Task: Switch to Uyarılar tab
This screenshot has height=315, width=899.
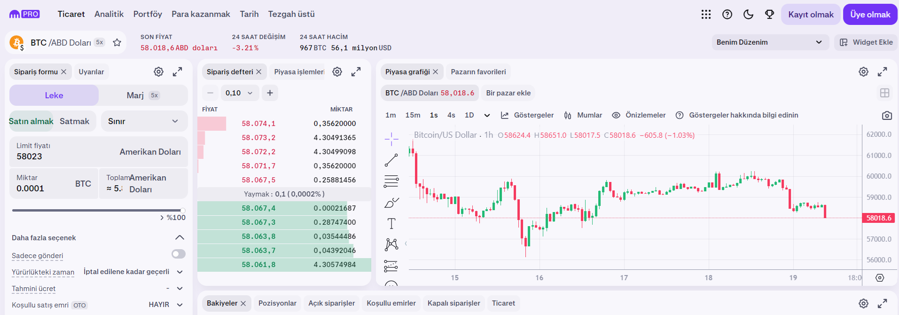Action: [x=91, y=72]
